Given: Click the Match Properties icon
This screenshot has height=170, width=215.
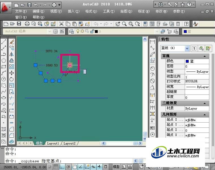Looking at the screenshot, I should point(81,24).
